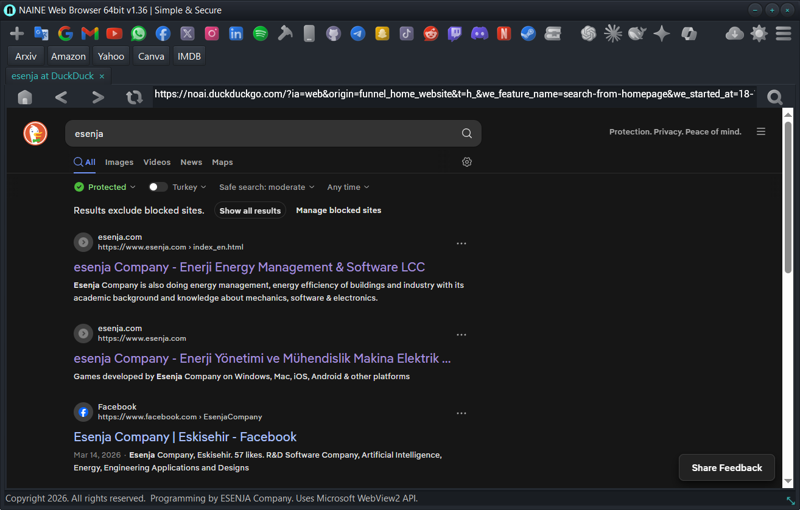
Task: Open the Instagram shortcut icon
Action: [212, 33]
